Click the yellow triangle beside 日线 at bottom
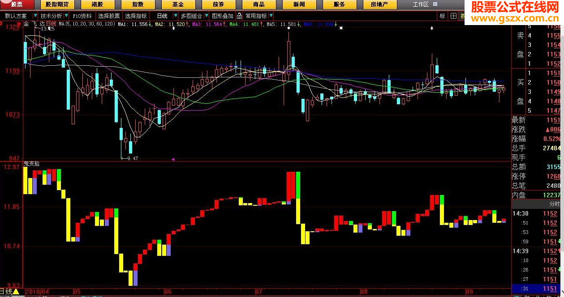Viewport: 564px width, 297px height. coord(16,292)
